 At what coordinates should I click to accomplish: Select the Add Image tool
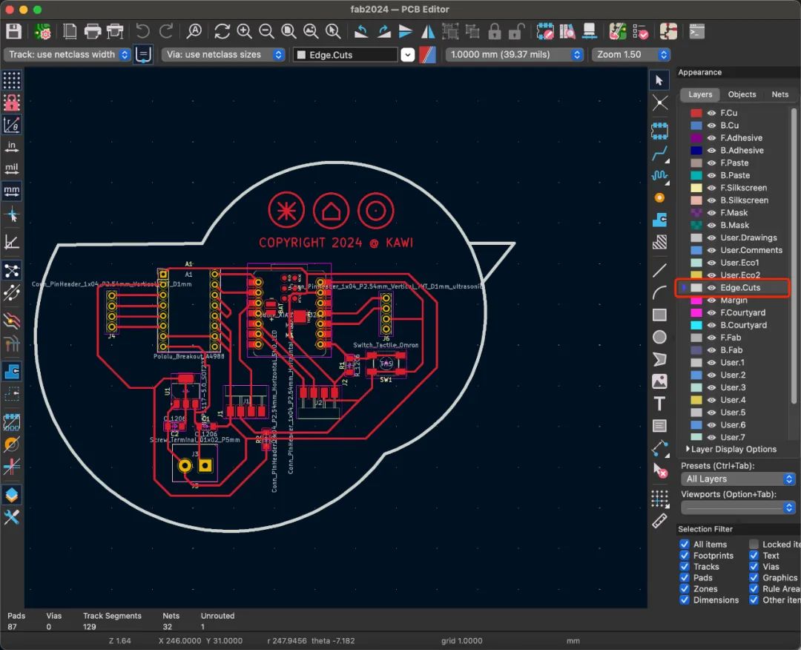pos(659,381)
